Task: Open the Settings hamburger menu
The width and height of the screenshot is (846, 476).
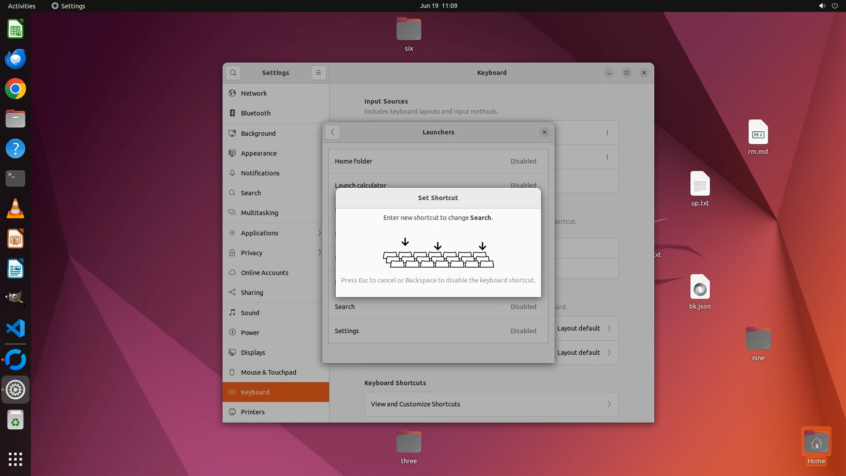Action: [x=318, y=73]
